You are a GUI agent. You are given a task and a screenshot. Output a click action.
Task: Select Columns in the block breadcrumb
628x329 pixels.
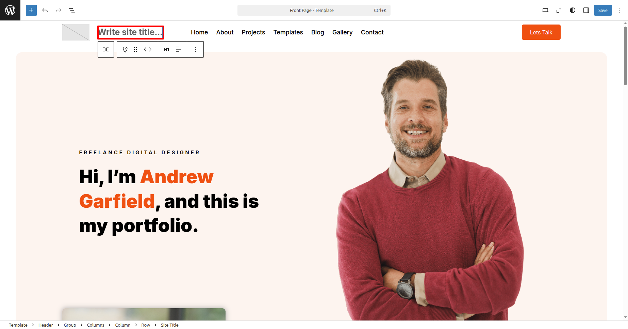(96, 325)
